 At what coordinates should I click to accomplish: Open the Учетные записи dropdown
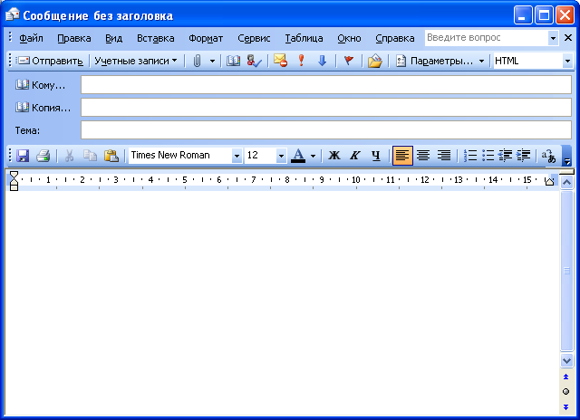[136, 61]
